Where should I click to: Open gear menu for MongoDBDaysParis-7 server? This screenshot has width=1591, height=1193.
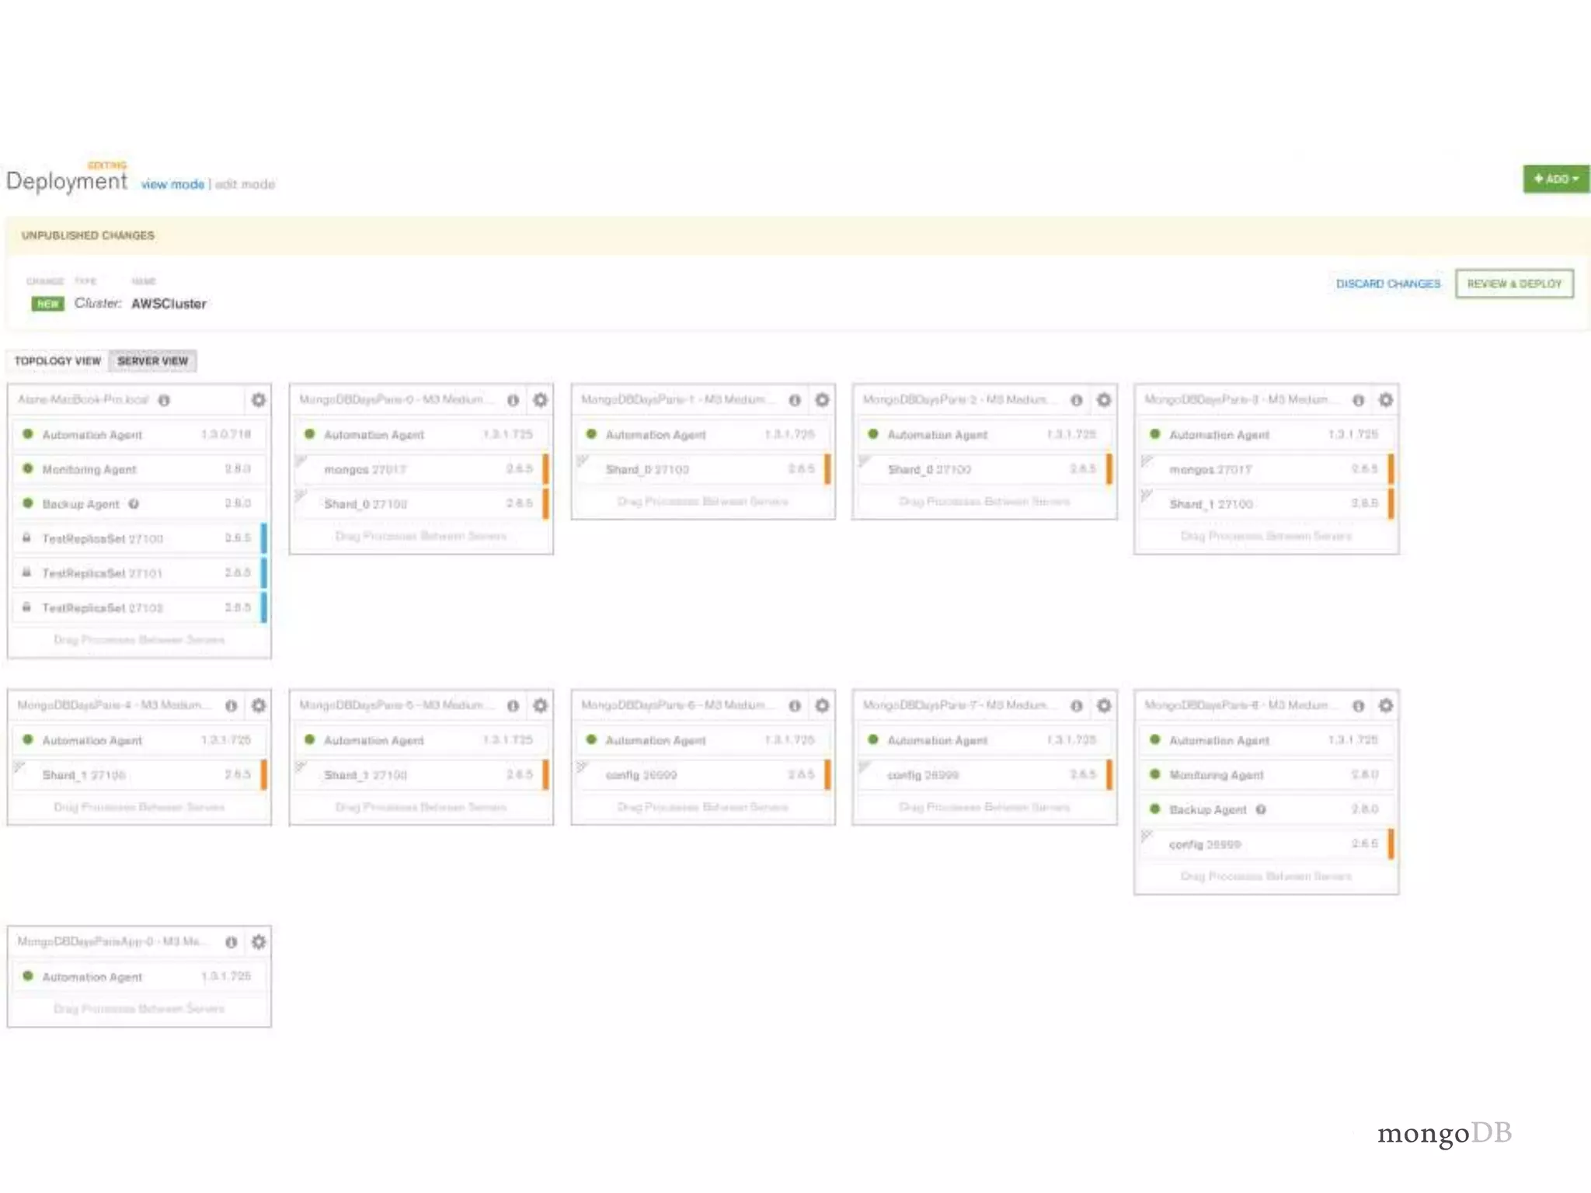pyautogui.click(x=1104, y=705)
